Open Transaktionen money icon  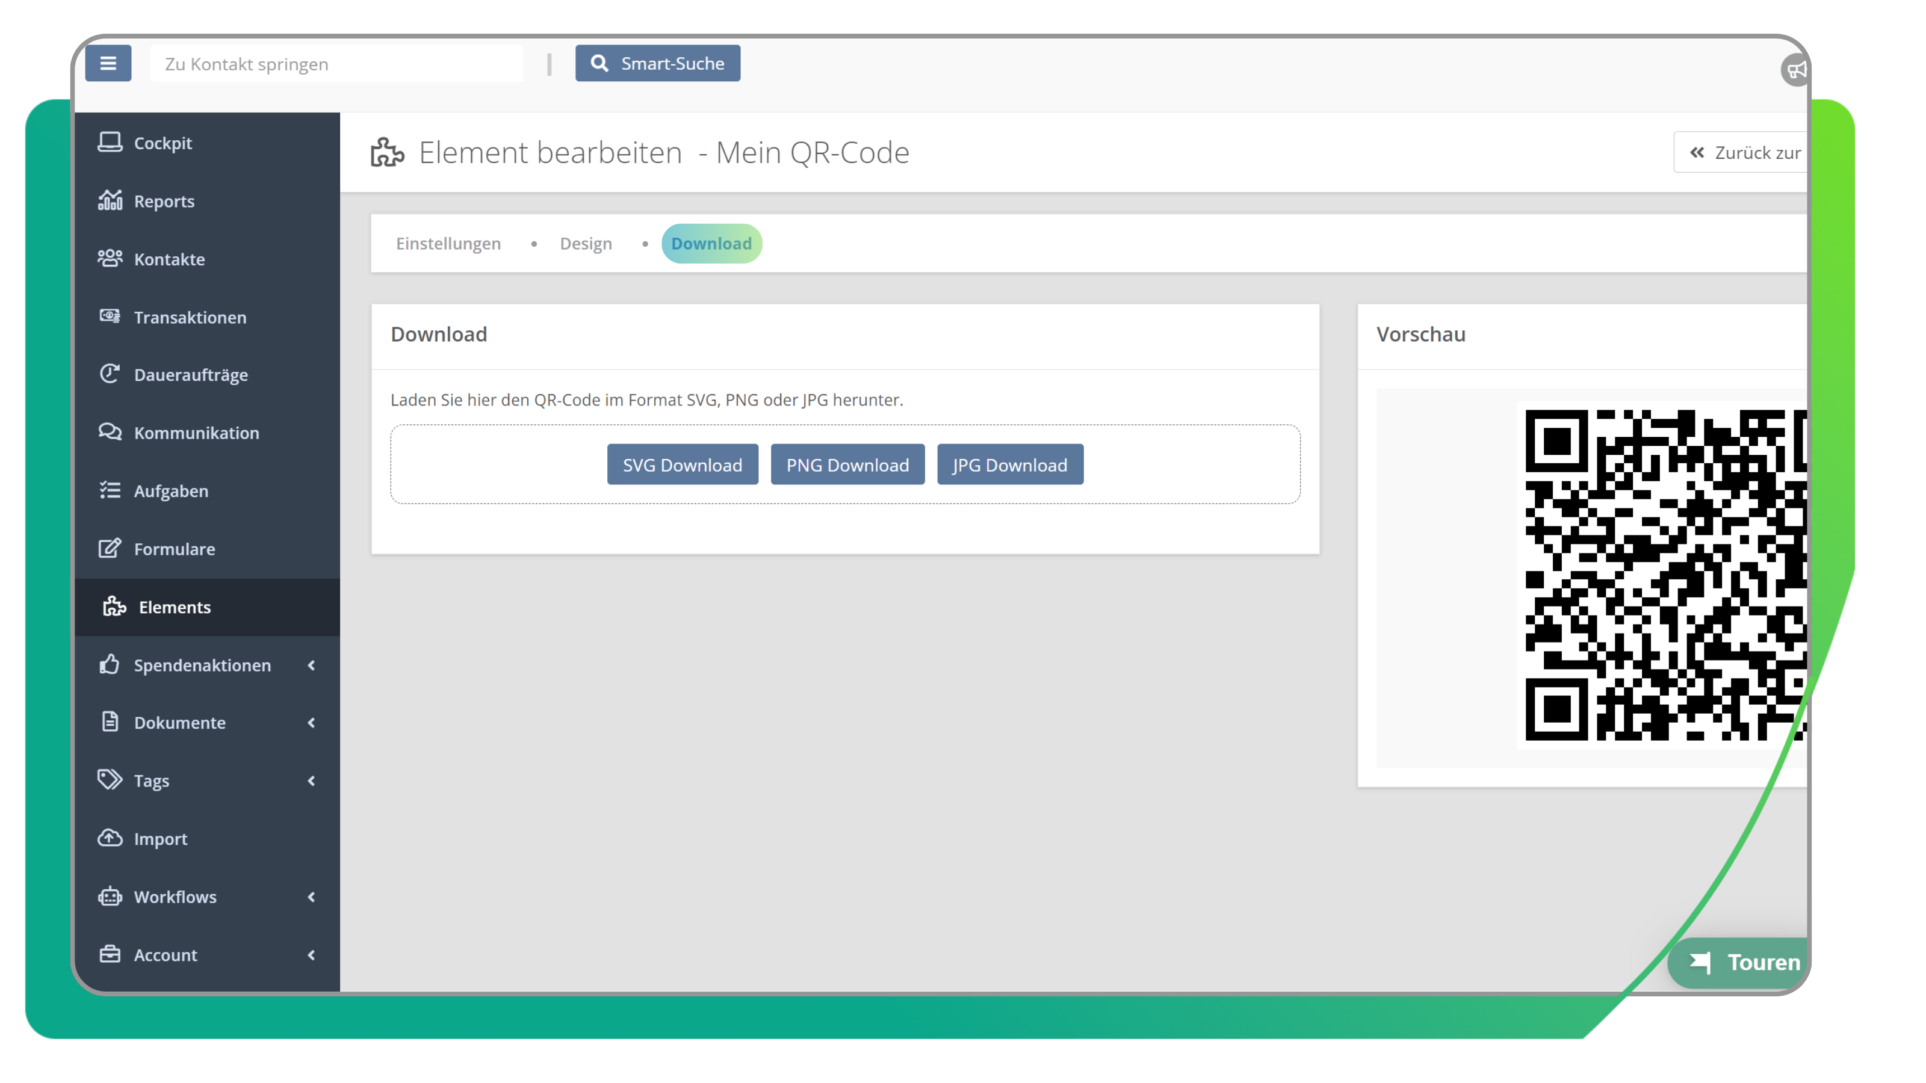[x=110, y=316]
